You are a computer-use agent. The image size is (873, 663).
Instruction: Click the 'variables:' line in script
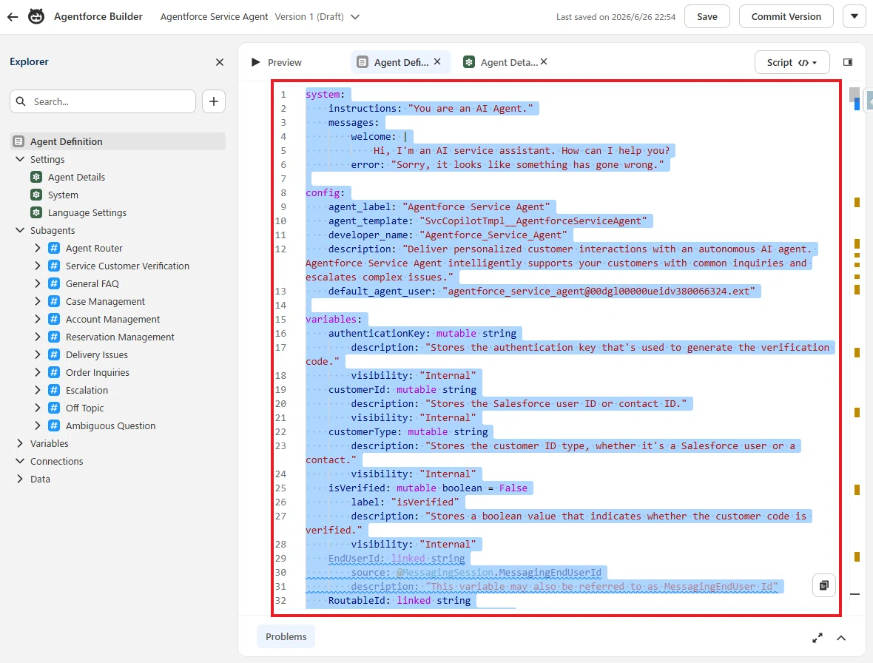(x=334, y=320)
